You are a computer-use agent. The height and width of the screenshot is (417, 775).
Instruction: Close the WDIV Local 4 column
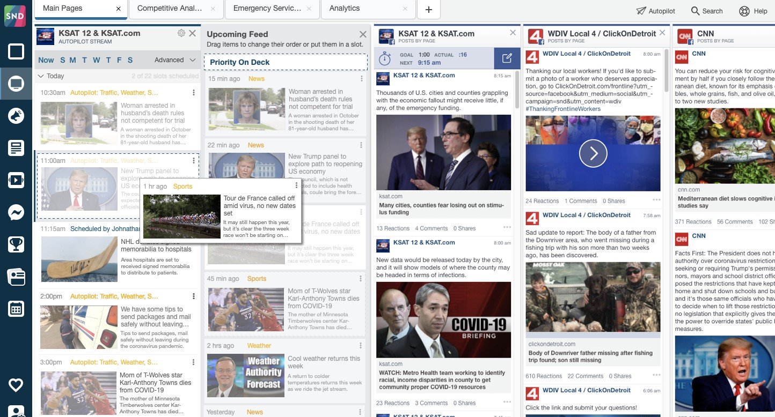point(662,33)
